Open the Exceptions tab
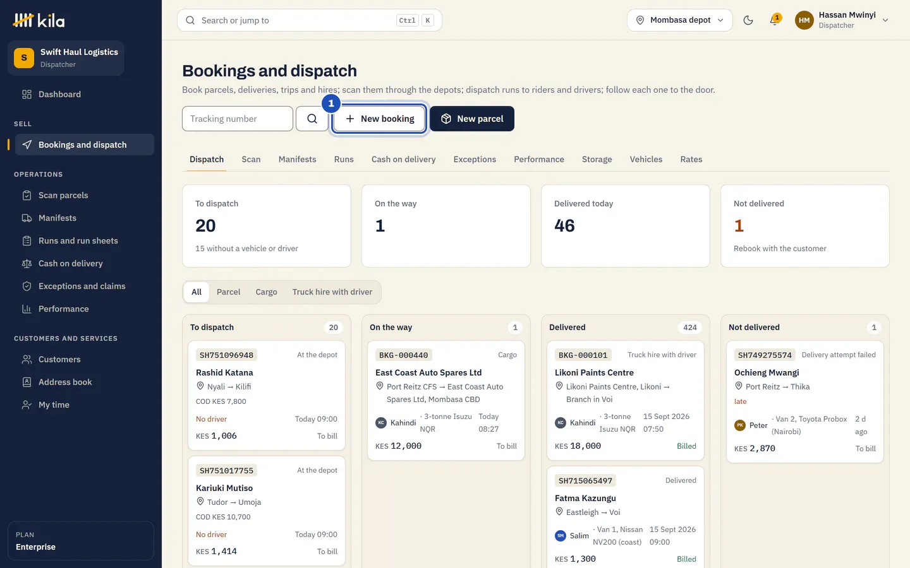Image resolution: width=910 pixels, height=568 pixels. tap(475, 160)
